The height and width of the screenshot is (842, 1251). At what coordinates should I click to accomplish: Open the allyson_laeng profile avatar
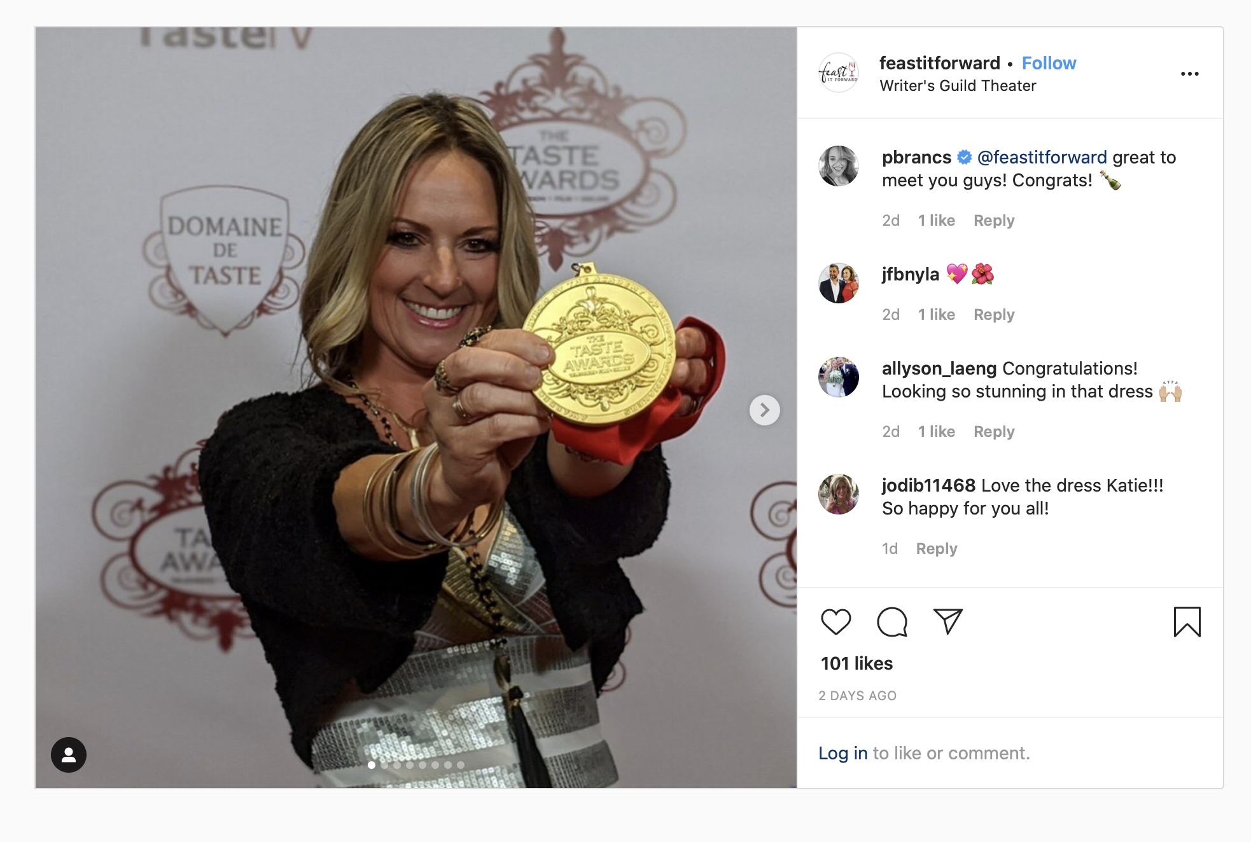coord(838,377)
